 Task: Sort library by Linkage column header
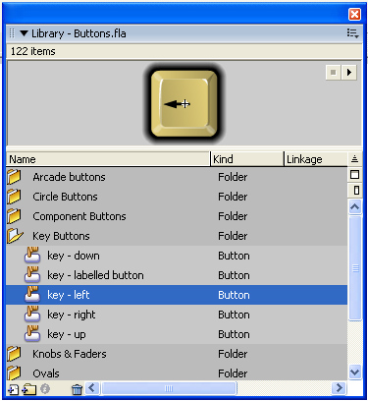(x=315, y=159)
